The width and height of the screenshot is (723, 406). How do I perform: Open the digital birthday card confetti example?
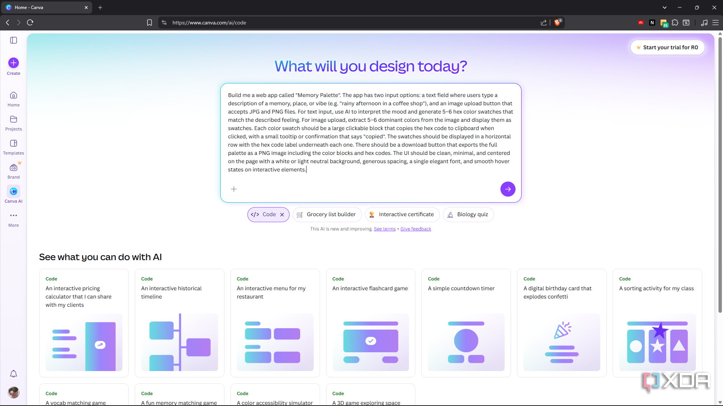(x=562, y=323)
